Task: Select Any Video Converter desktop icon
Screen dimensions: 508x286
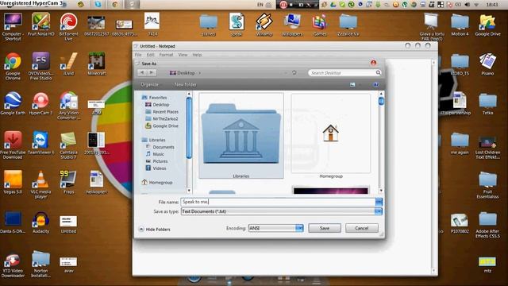Action: [x=69, y=106]
